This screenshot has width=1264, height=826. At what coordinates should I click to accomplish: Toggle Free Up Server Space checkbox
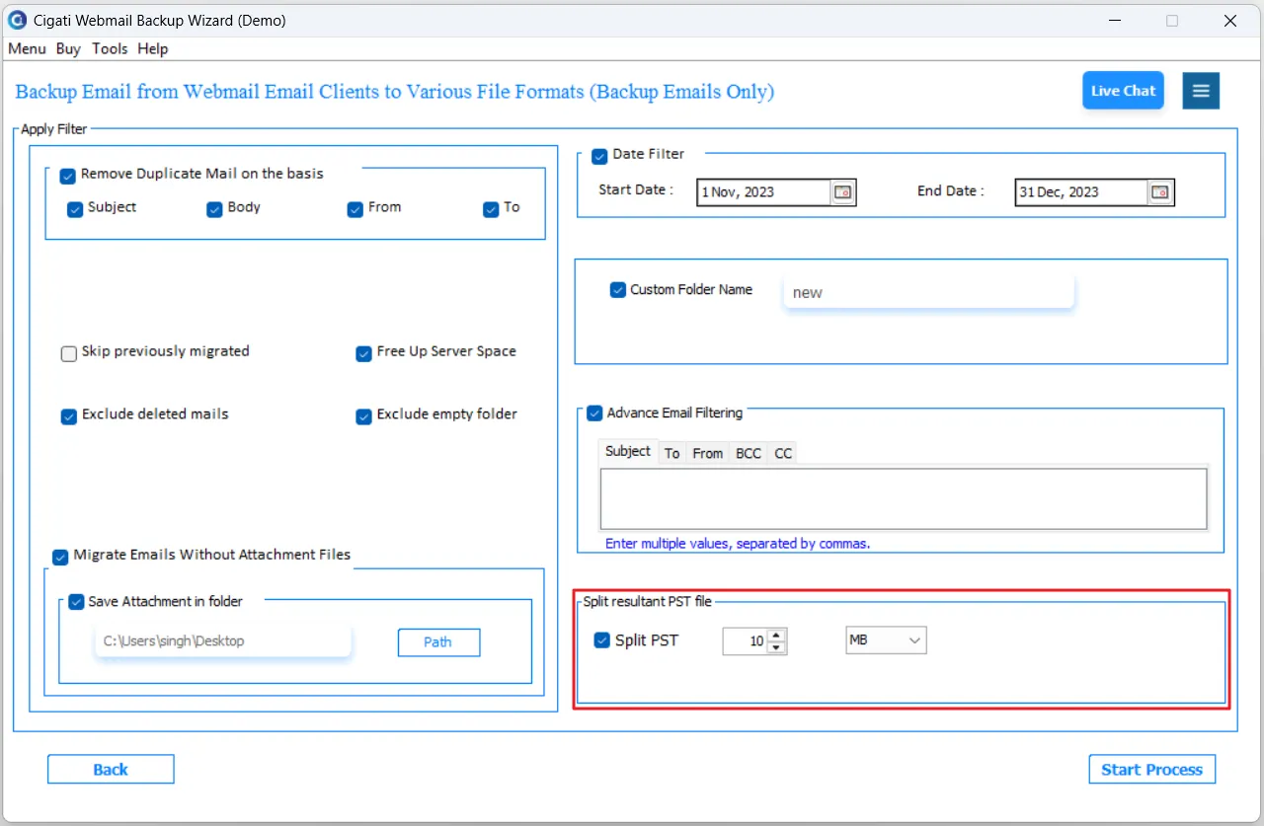(363, 353)
